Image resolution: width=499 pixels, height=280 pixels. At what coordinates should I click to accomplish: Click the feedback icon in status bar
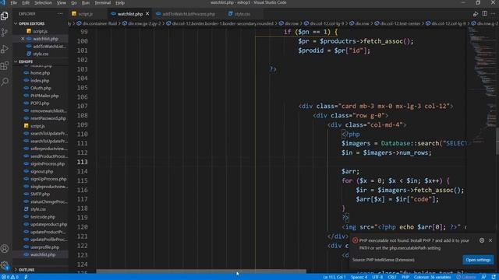(483, 277)
